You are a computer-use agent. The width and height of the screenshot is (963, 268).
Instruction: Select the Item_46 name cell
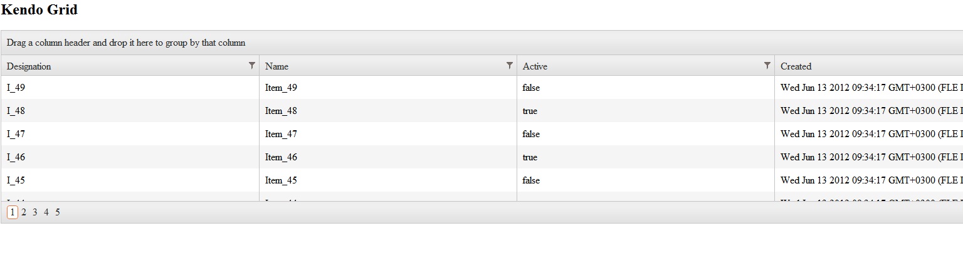click(281, 157)
